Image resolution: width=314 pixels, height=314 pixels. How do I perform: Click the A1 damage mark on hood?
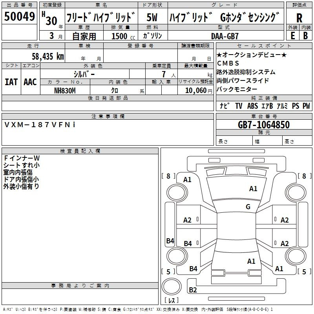(x=253, y=189)
